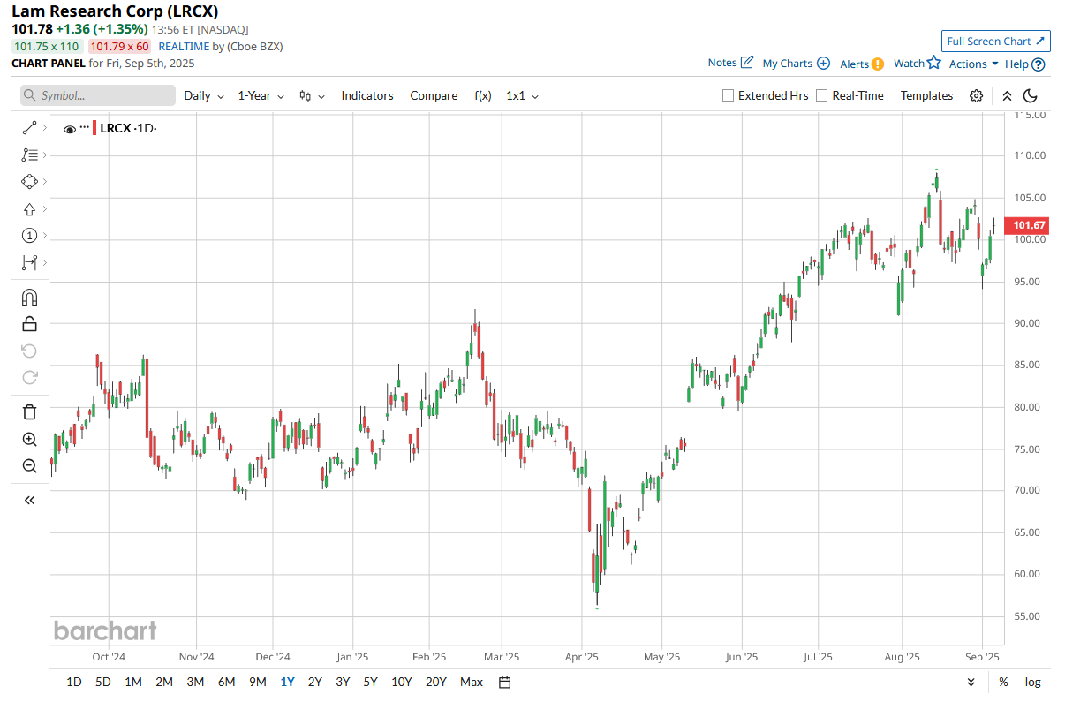Open the calendar date range picker
Viewport: 1065px width, 702px height.
(x=505, y=682)
